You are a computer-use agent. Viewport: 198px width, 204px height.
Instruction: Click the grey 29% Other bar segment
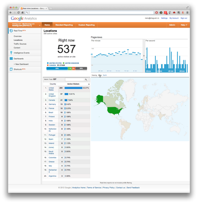pyautogui.click(x=81, y=69)
